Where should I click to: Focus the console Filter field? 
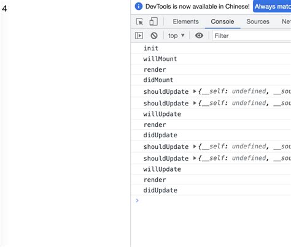point(252,36)
